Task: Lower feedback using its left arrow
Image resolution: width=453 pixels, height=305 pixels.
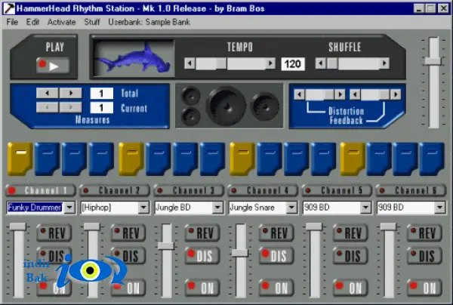Action: click(x=355, y=94)
